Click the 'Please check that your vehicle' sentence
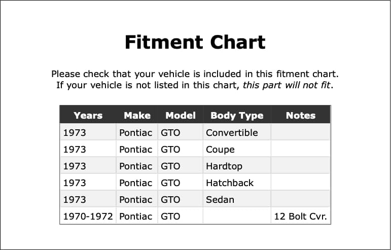Viewport: 391px width, 250px height. click(x=195, y=74)
